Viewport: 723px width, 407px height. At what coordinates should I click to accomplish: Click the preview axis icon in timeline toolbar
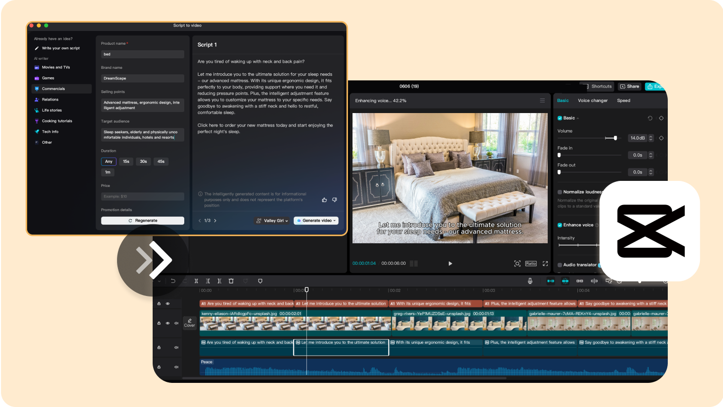[594, 281]
